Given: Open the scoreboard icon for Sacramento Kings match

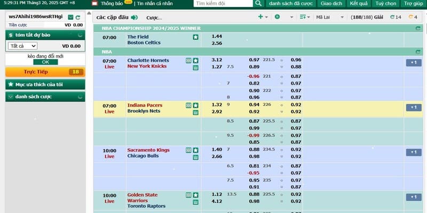Looking at the screenshot, I should click(x=188, y=150).
